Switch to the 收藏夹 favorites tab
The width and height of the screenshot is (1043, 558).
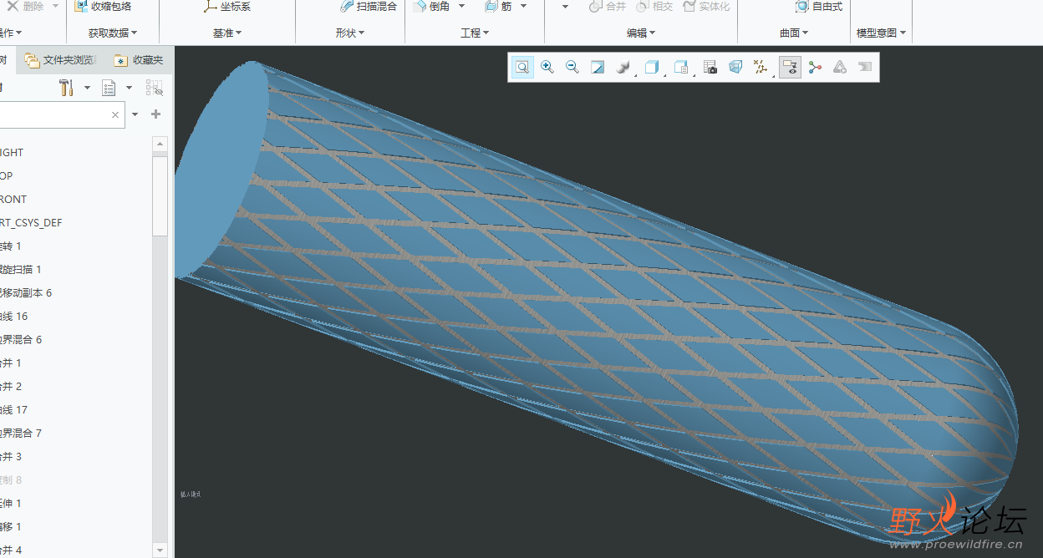click(140, 60)
